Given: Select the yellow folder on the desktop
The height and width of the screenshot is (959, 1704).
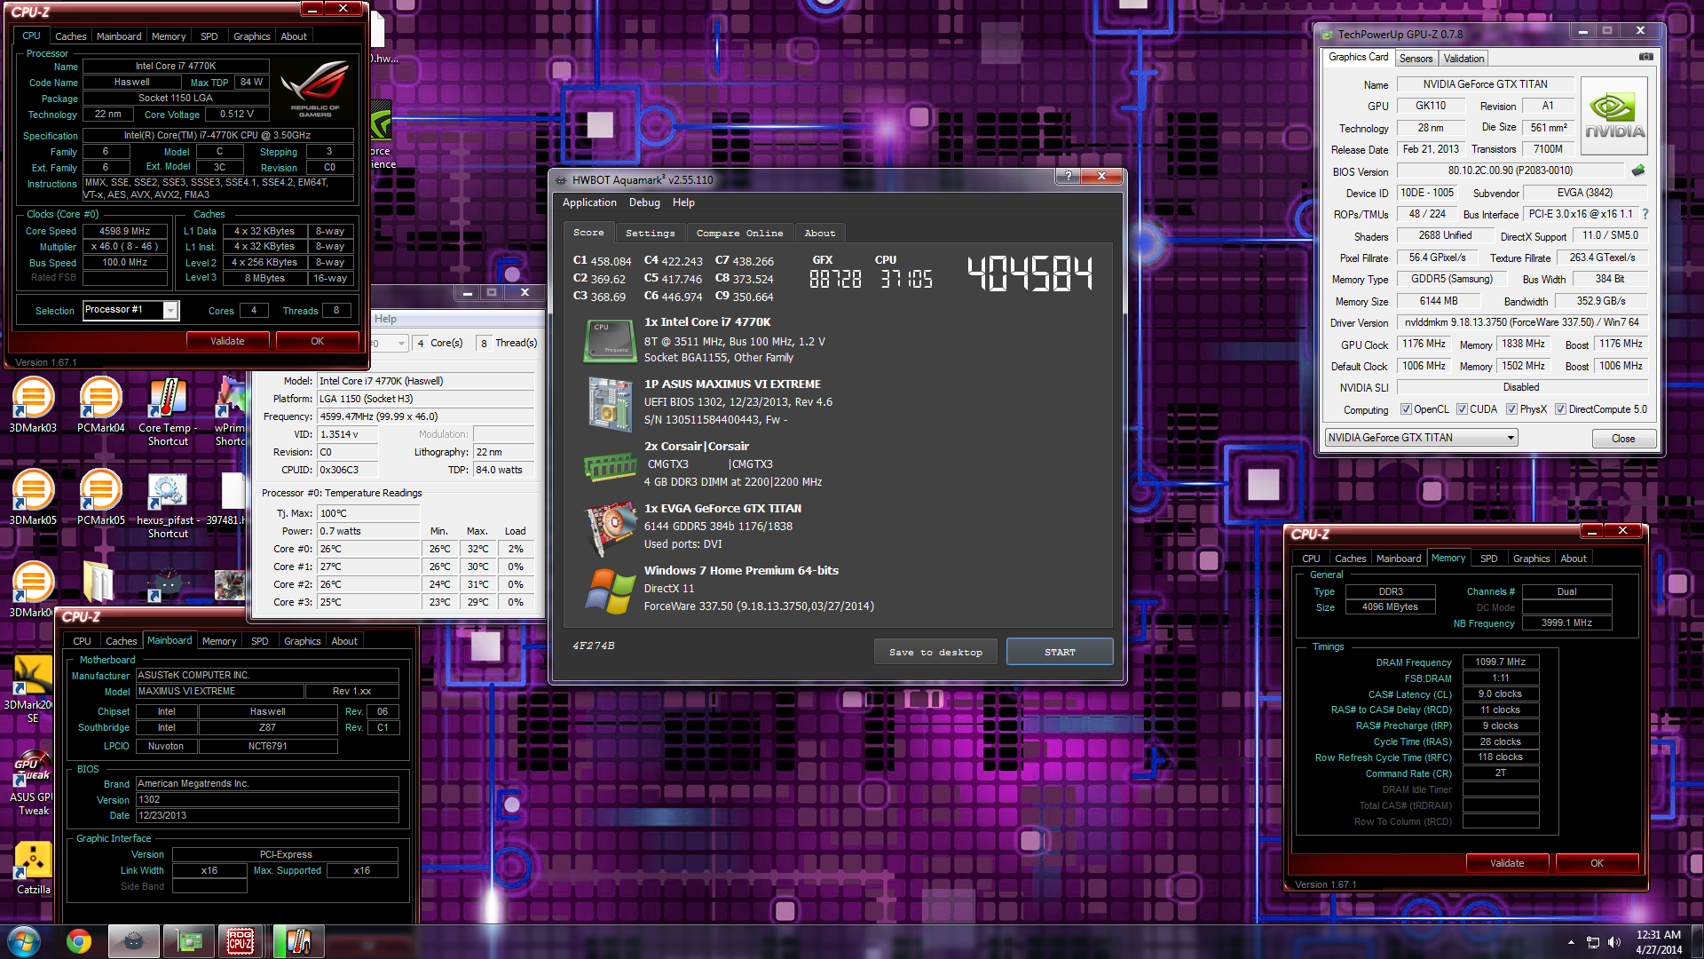Looking at the screenshot, I should (x=99, y=582).
